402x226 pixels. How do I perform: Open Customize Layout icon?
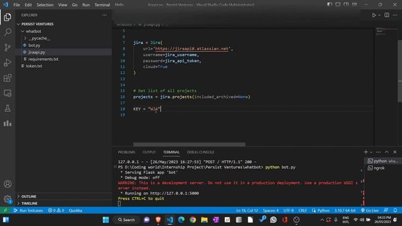[x=354, y=4]
